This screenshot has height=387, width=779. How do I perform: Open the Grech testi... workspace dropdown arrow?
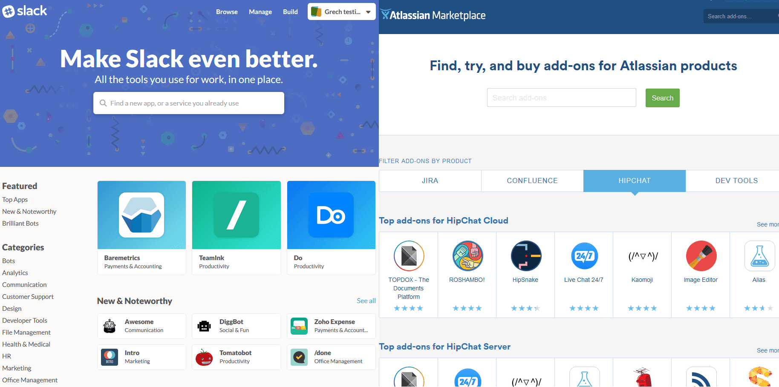point(368,12)
